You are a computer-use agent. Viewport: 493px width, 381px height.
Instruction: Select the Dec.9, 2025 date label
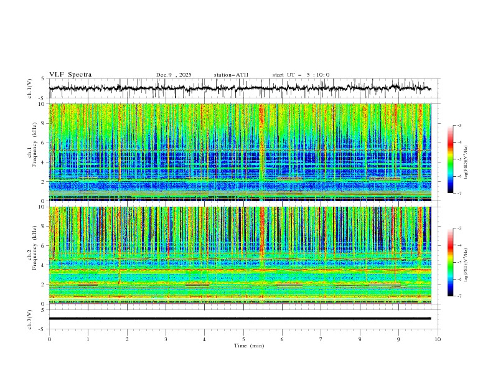click(x=174, y=75)
